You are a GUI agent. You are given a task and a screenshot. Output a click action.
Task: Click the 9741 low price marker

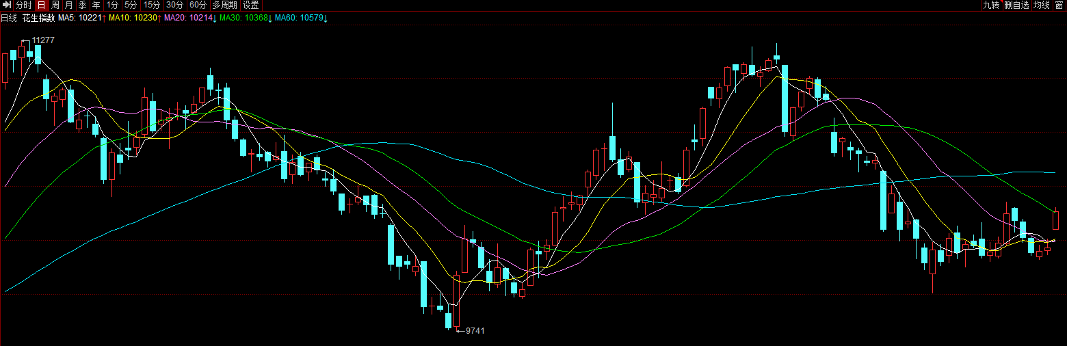[475, 331]
